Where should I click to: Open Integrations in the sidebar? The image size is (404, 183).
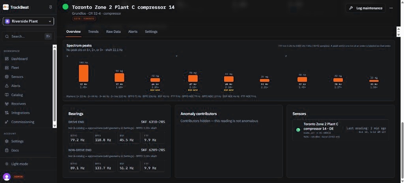21,113
